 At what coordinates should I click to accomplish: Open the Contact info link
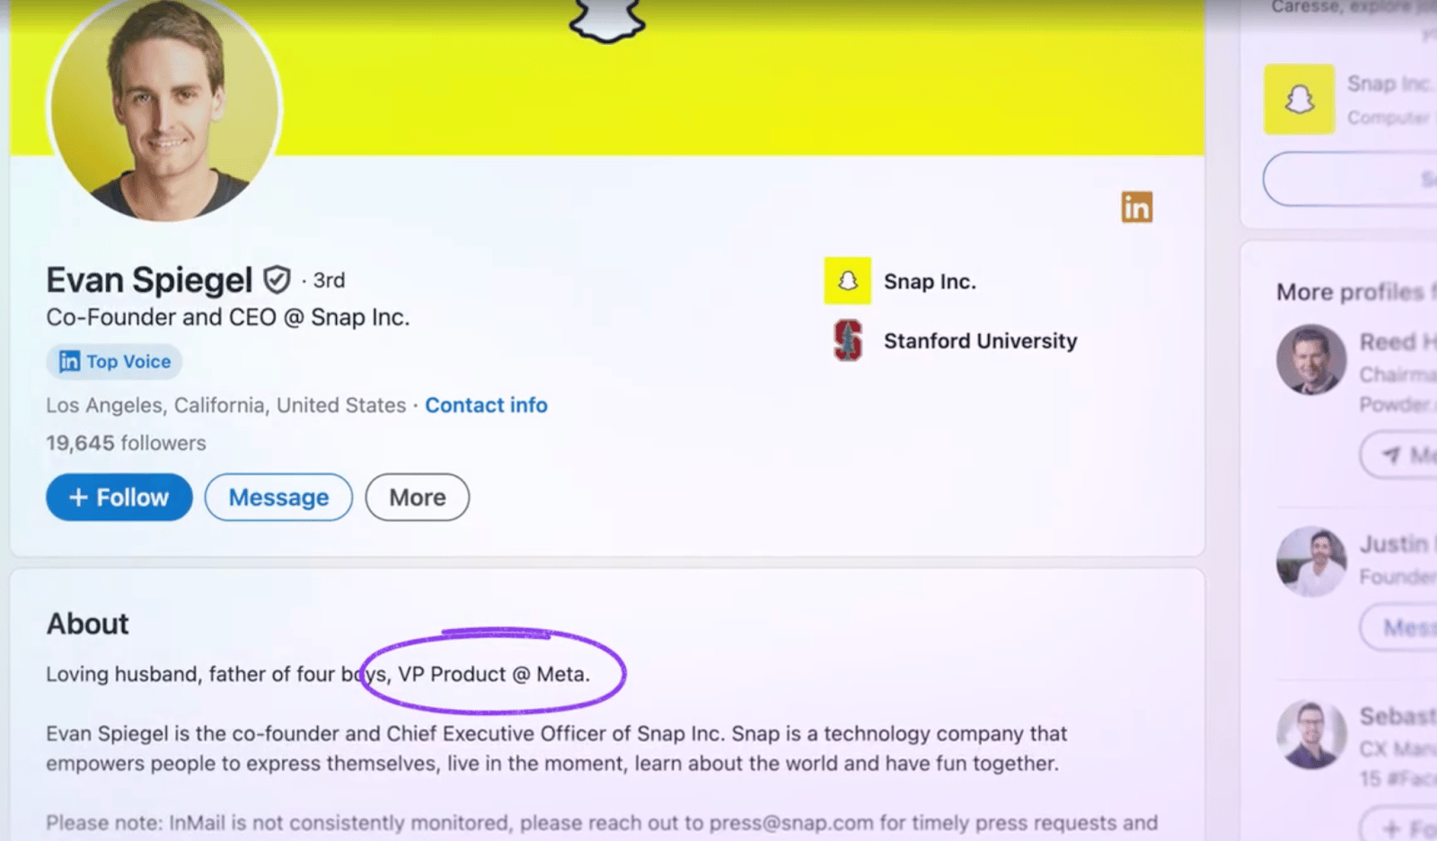point(486,405)
